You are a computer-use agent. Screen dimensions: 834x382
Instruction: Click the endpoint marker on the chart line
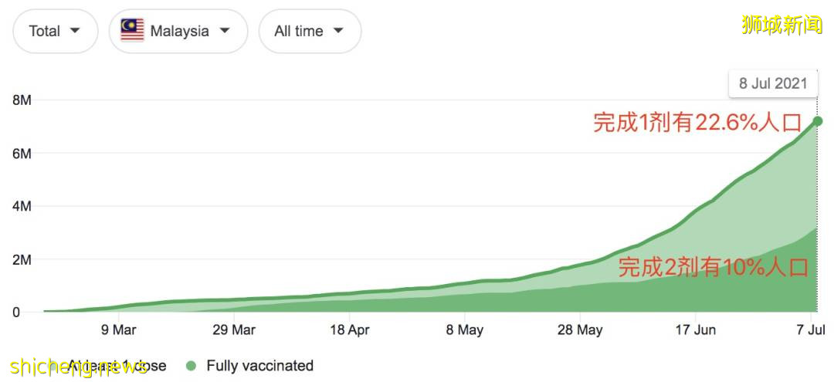(818, 120)
